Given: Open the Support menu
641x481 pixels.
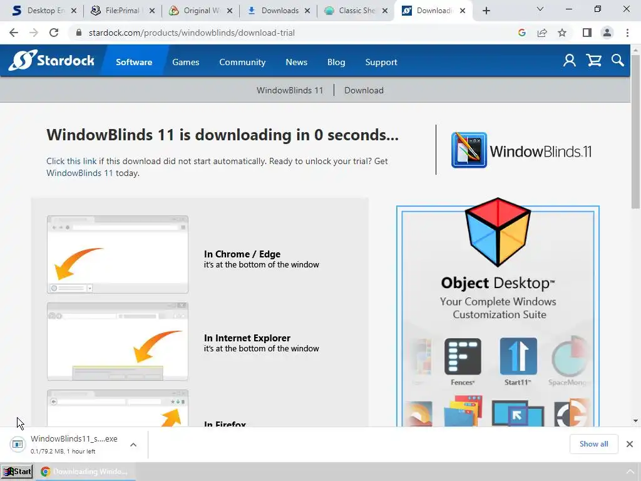Looking at the screenshot, I should point(381,62).
